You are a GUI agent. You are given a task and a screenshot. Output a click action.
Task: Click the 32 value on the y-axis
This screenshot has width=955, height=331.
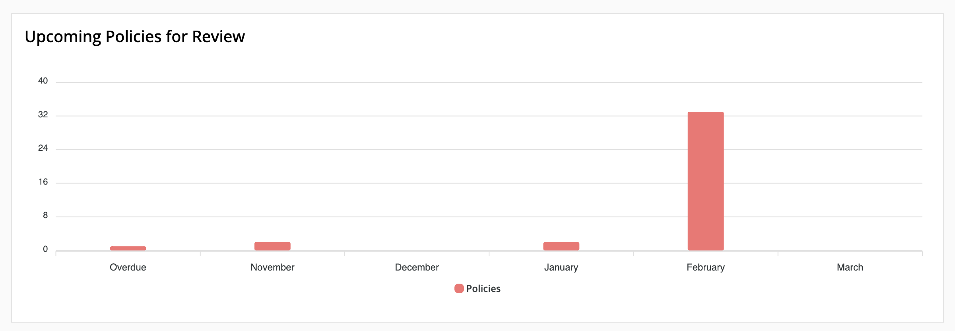43,115
